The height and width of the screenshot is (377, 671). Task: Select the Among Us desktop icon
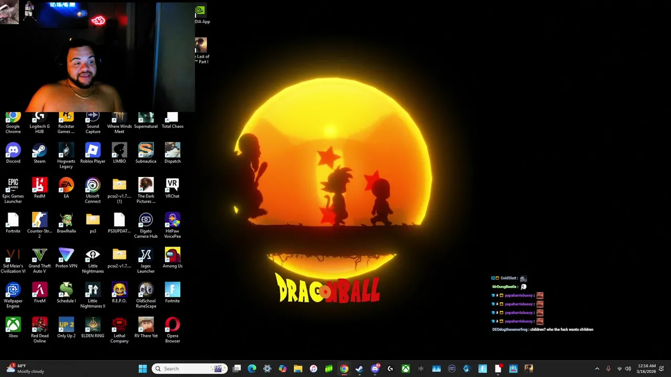click(172, 258)
